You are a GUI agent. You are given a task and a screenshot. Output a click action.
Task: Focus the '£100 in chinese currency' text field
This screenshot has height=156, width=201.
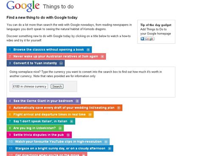pyautogui.click(x=30, y=86)
